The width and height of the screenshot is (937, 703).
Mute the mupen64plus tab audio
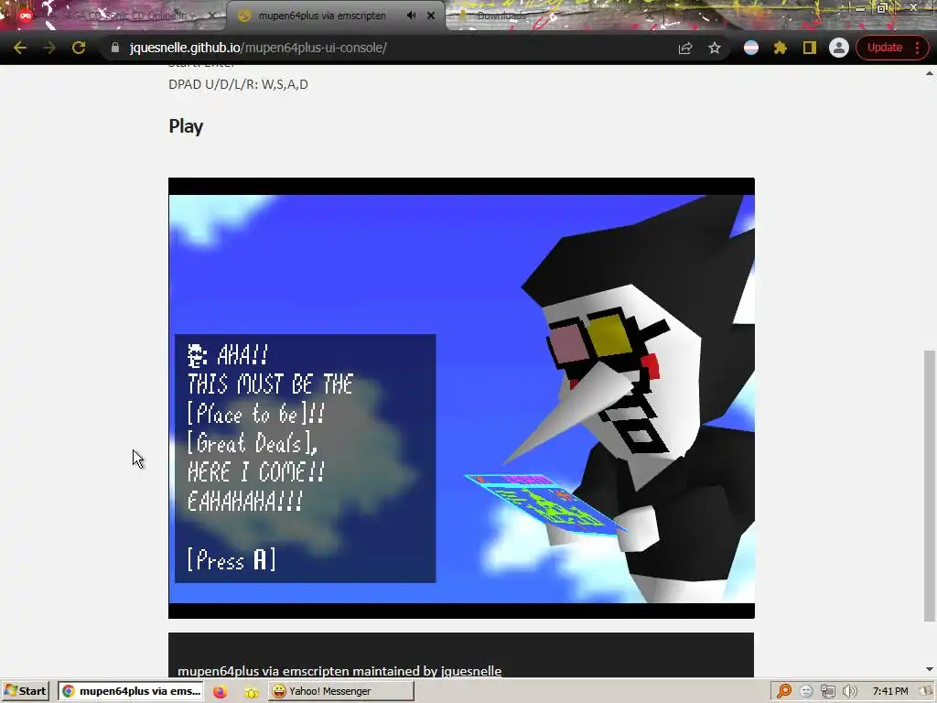tap(411, 16)
